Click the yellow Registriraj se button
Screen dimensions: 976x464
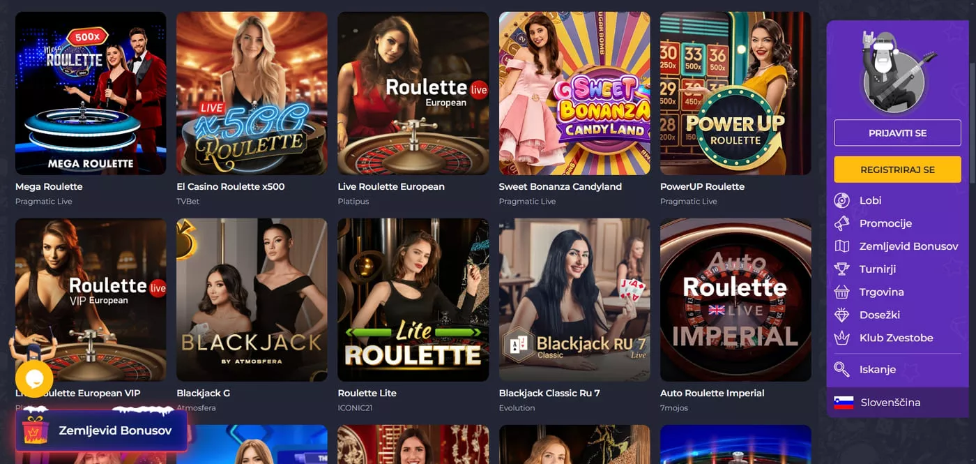pos(897,170)
